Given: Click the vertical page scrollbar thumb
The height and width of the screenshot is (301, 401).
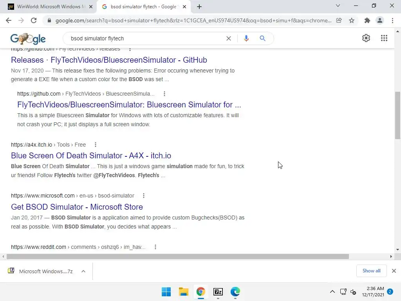Looking at the screenshot, I should pyautogui.click(x=397, y=115).
